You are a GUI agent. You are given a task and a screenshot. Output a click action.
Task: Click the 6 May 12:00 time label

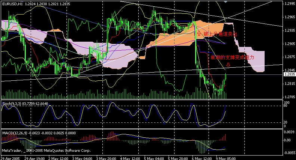coord(202,158)
